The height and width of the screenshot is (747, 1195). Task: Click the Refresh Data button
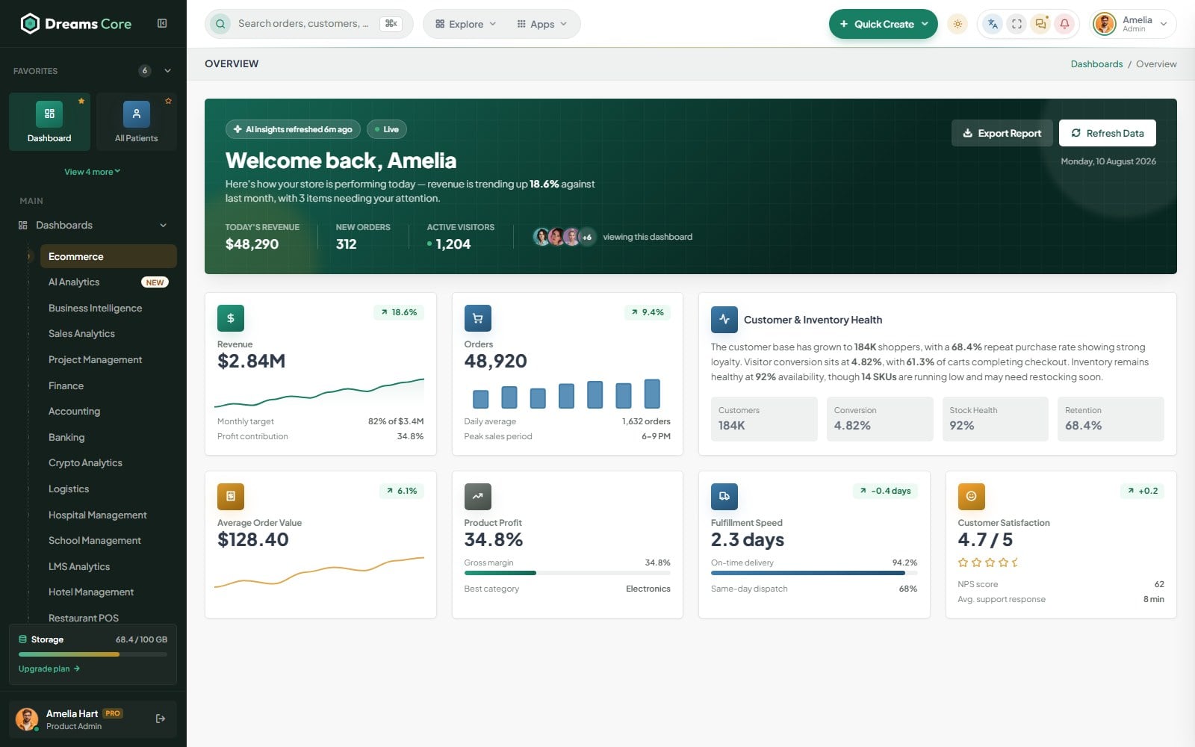[x=1108, y=133]
